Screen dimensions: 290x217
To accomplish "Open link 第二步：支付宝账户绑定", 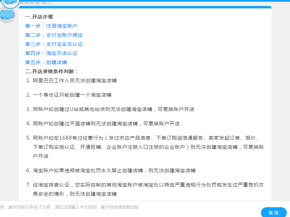I will (x=54, y=35).
